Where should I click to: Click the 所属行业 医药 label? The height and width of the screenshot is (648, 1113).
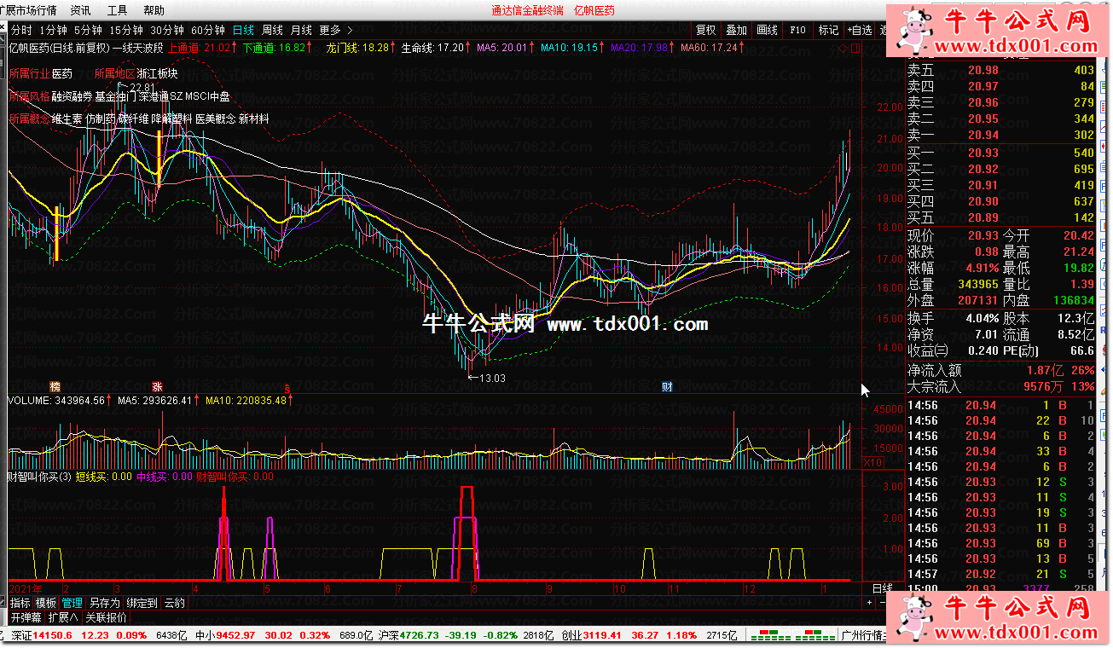point(41,73)
